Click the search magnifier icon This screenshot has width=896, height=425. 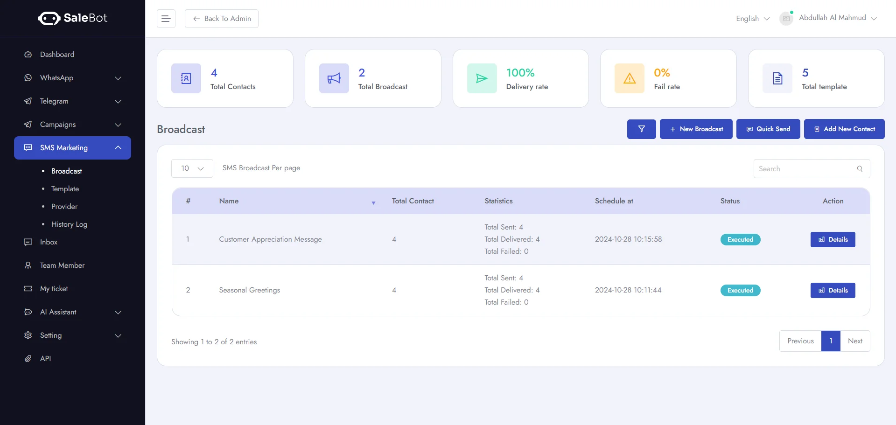[x=860, y=169]
